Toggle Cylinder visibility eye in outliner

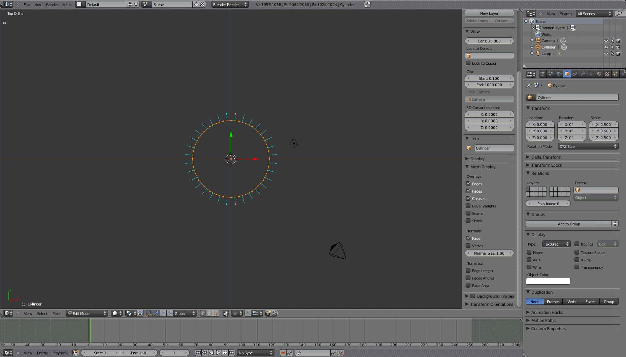[606, 47]
